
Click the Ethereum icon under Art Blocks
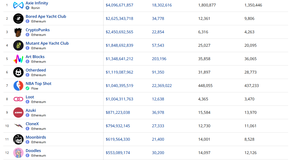pos(27,62)
